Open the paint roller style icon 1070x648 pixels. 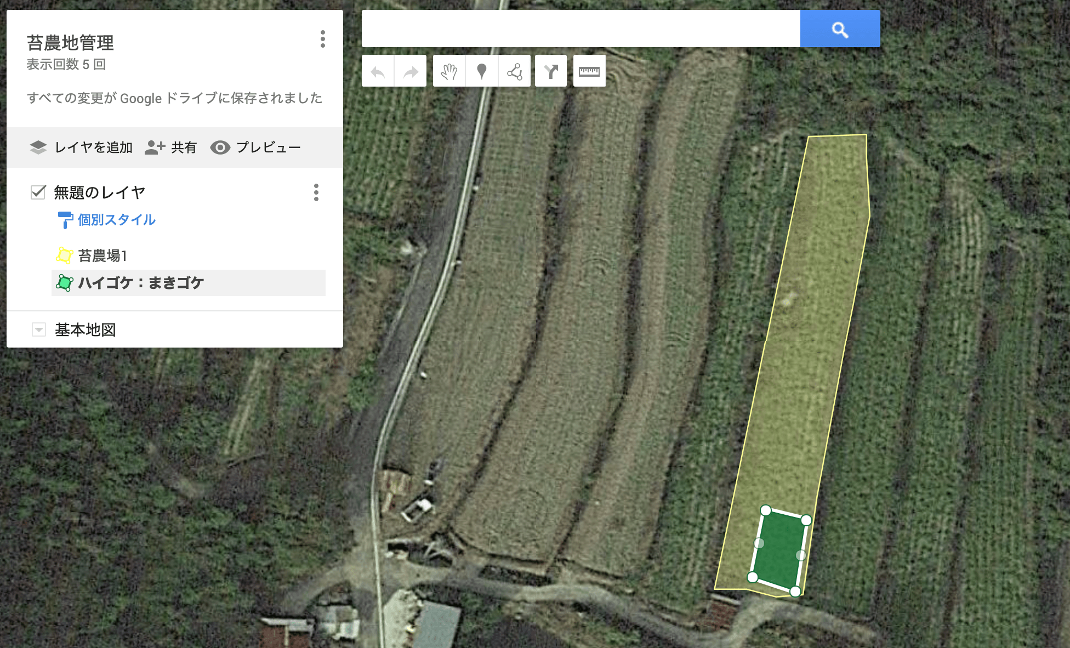tap(65, 220)
